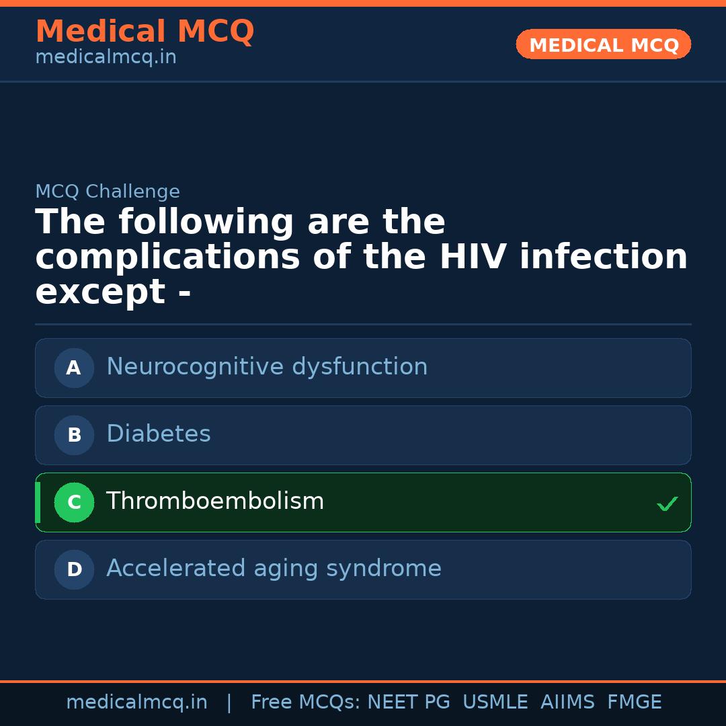This screenshot has width=726, height=726.
Task: Click NEET PG in the footer
Action: click(409, 702)
